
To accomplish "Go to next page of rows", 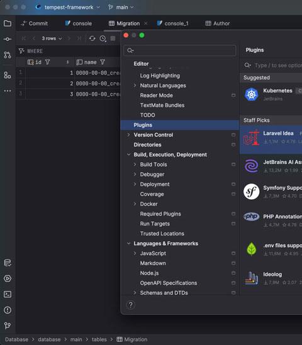I will pos(69,38).
